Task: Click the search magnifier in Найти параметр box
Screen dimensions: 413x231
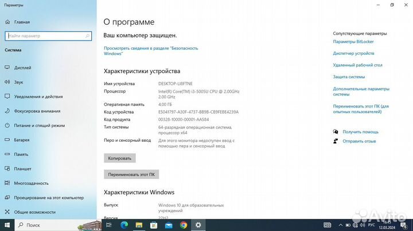Action: [87, 36]
